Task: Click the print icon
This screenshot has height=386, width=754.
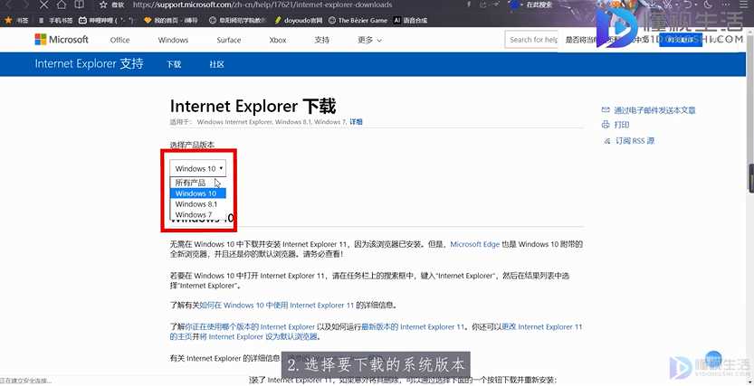Action: tap(606, 125)
